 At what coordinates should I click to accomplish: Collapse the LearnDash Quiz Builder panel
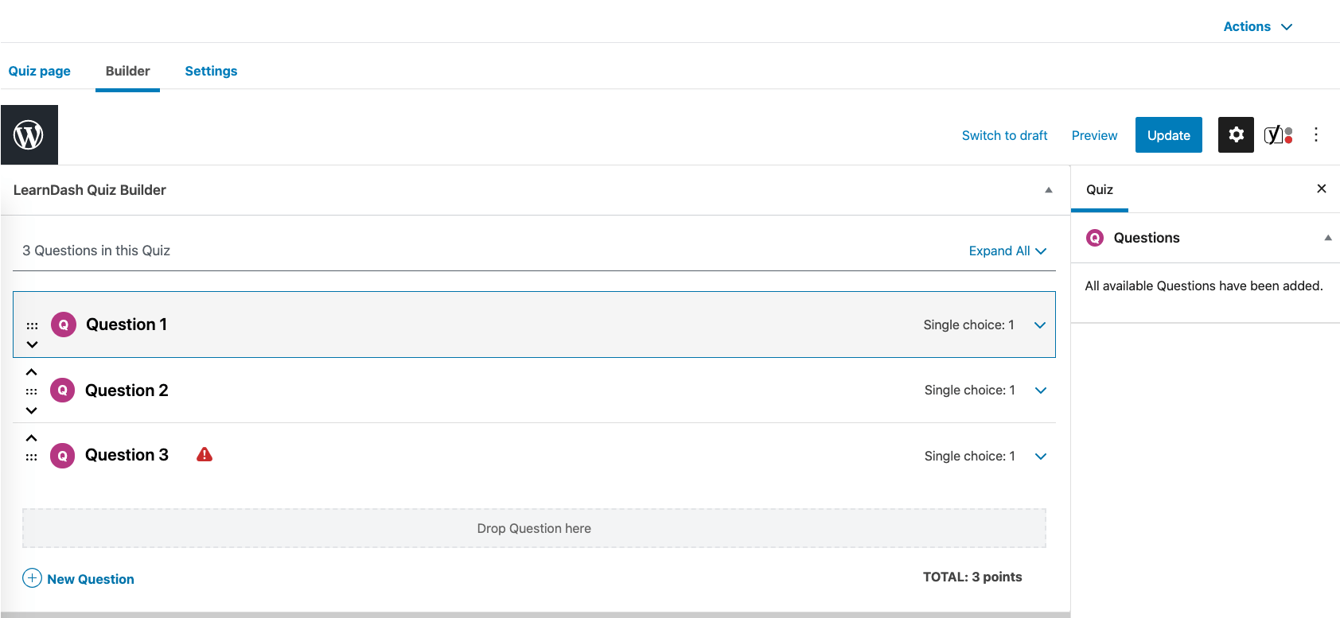(1049, 190)
